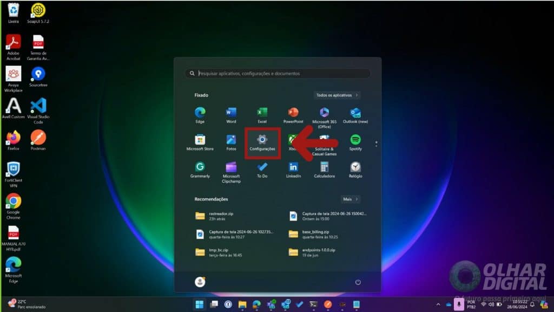Click the Solitaire & Casual Games label
Image resolution: width=554 pixels, height=312 pixels.
point(325,152)
